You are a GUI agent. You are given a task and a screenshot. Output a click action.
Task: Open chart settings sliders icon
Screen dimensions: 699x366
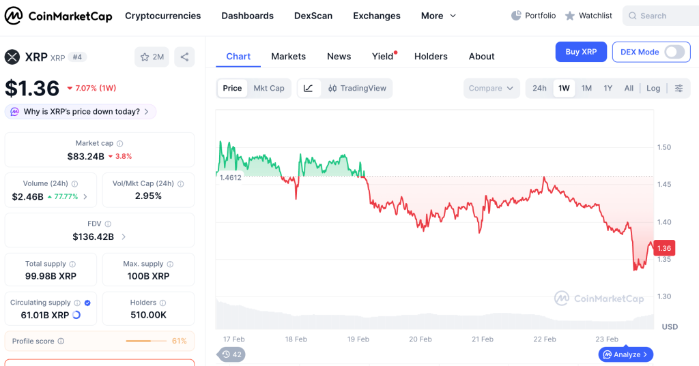[679, 88]
